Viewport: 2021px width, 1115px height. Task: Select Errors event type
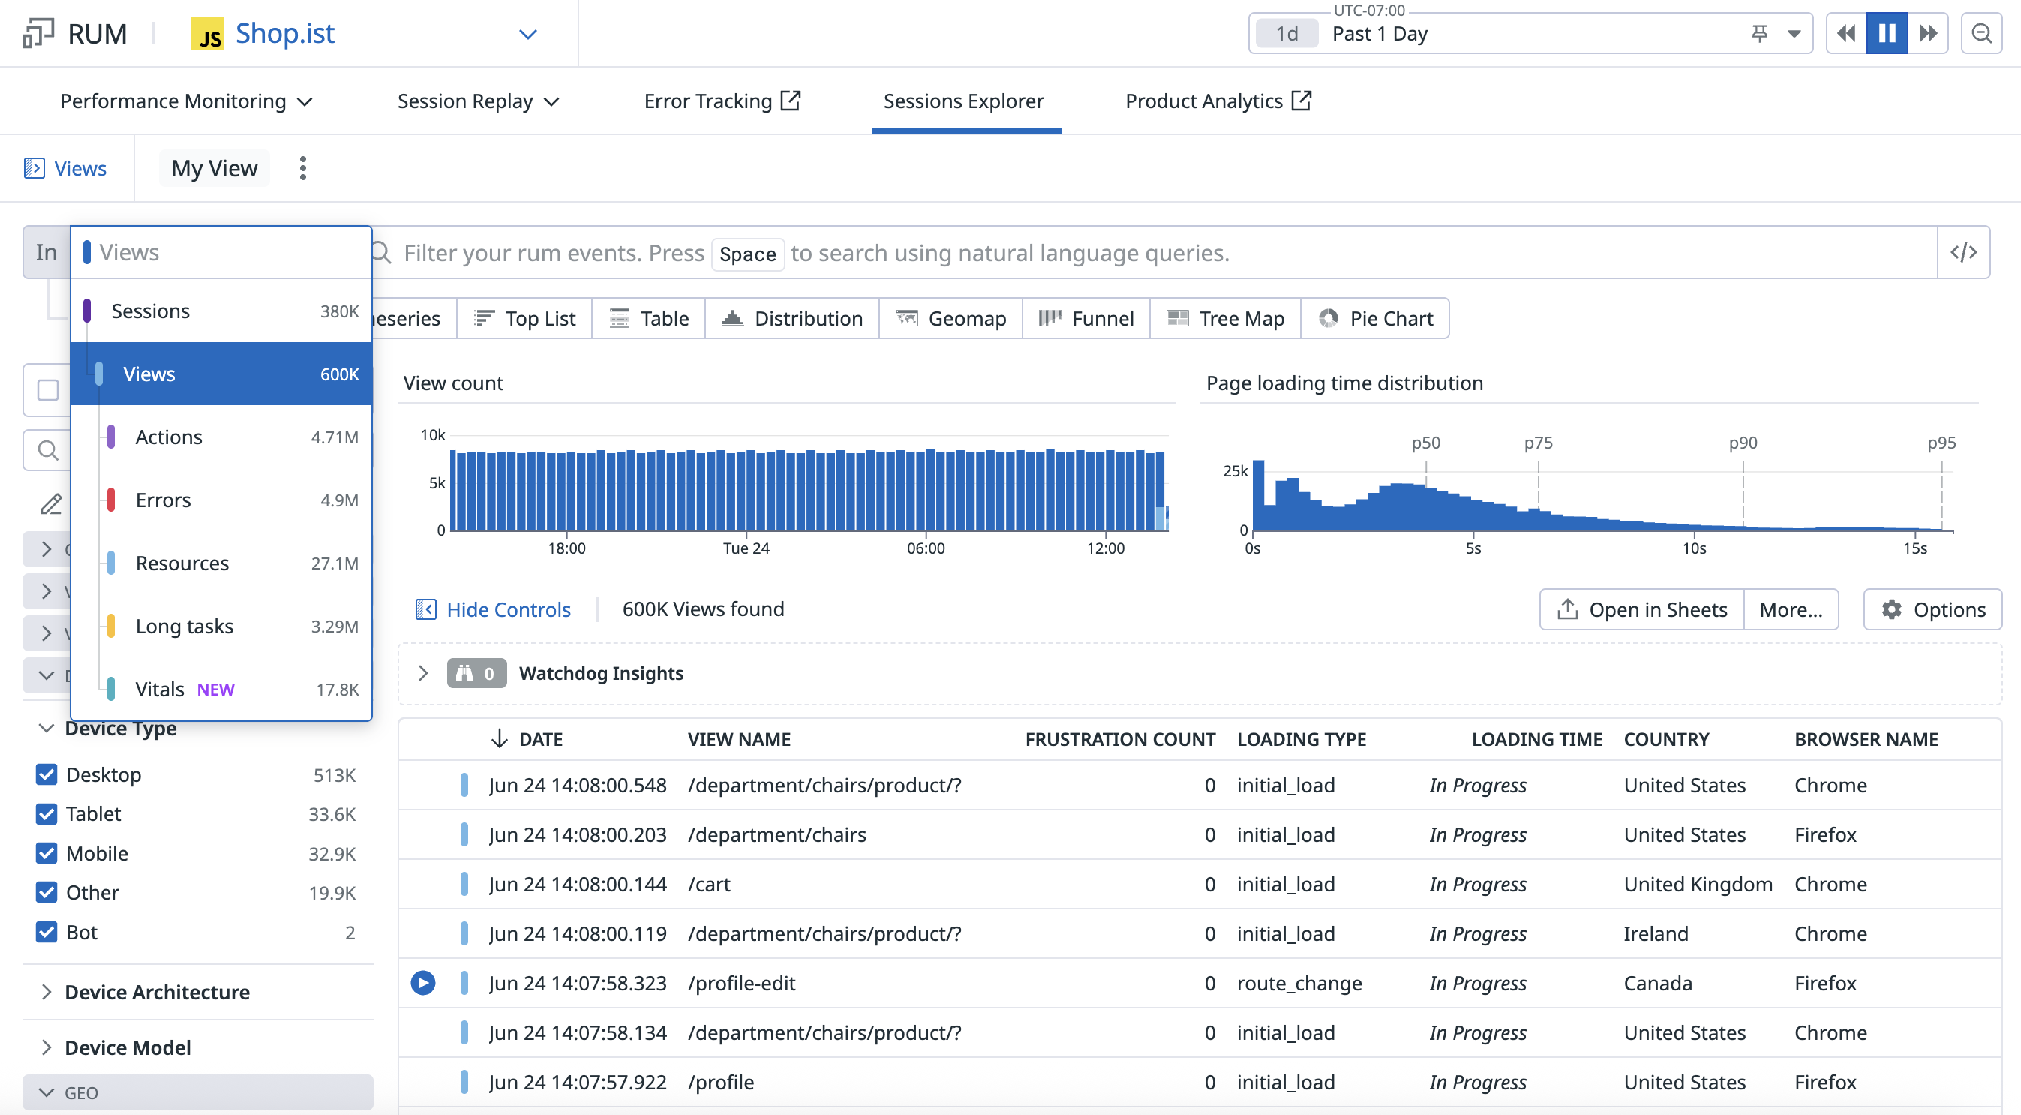pos(221,500)
